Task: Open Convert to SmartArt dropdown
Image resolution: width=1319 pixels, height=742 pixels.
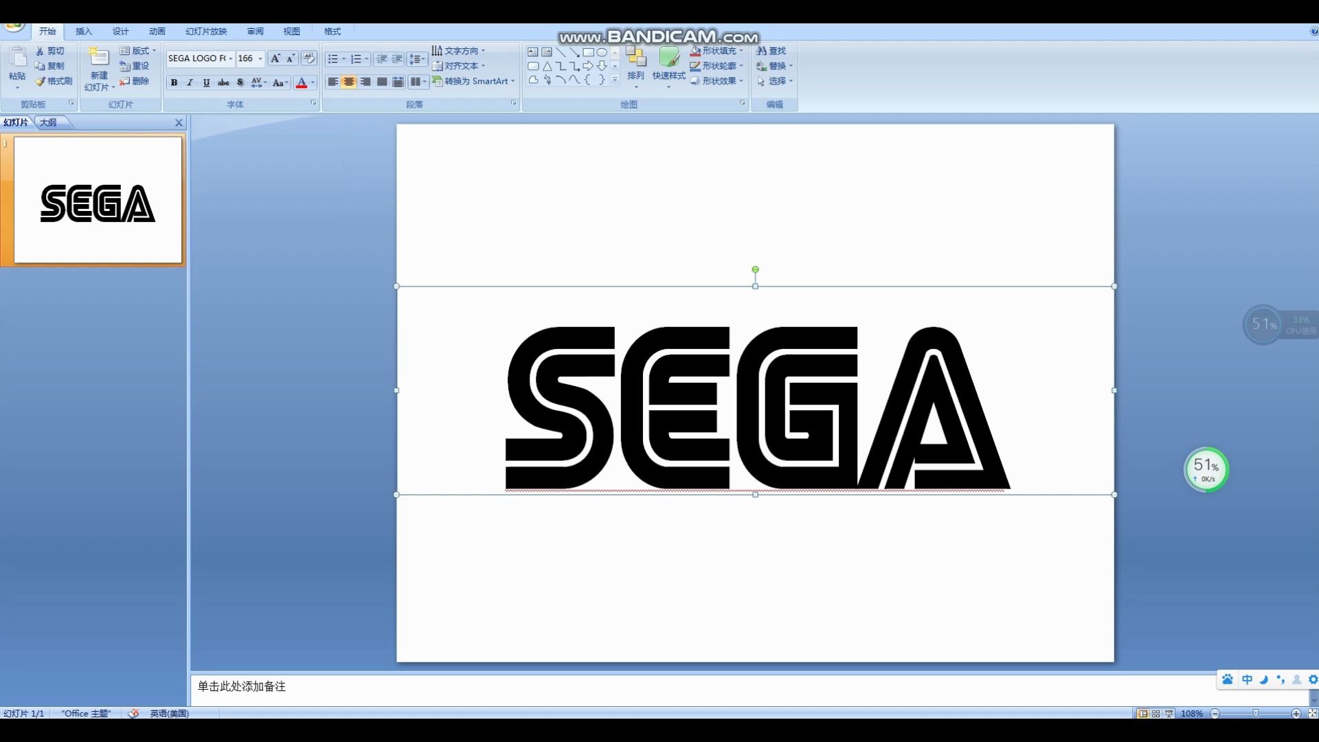Action: [x=473, y=81]
